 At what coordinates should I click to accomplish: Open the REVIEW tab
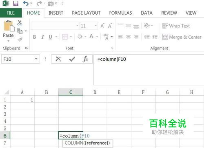coord(169,13)
